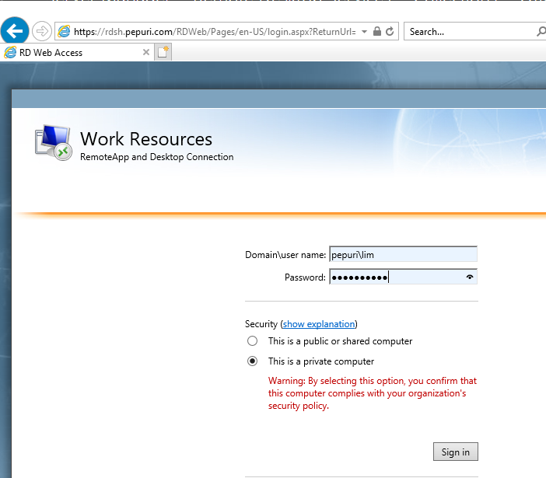Click the Internet Explorer page icon in address bar

[64, 32]
